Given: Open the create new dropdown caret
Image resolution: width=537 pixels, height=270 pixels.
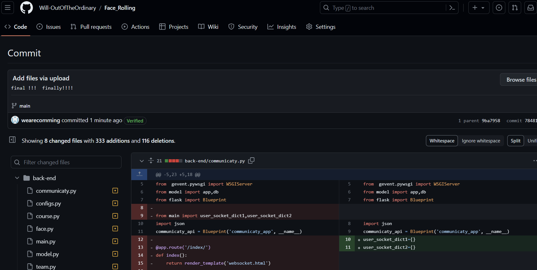Looking at the screenshot, I should click(x=483, y=8).
